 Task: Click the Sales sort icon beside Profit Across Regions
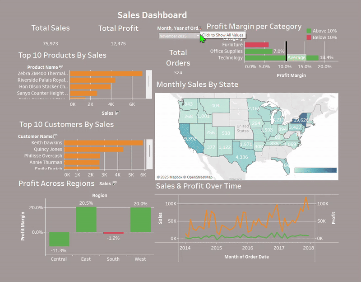point(115,183)
